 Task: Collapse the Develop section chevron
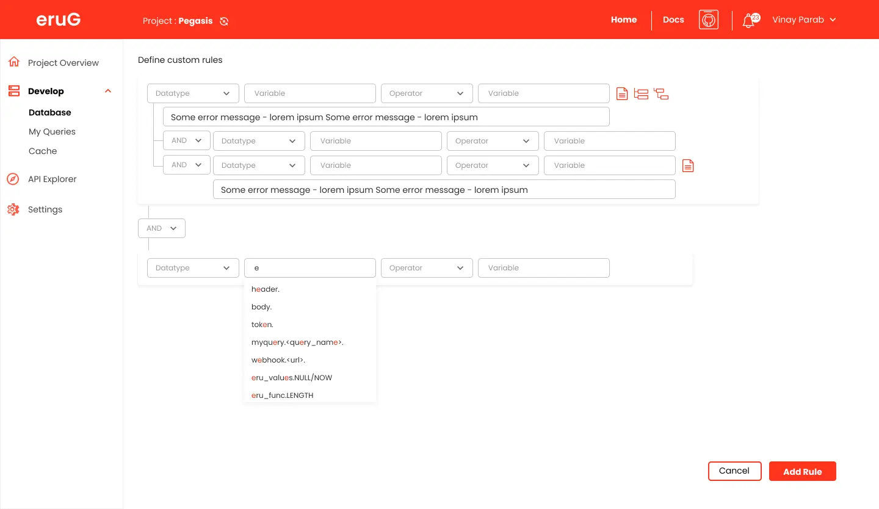[x=108, y=91]
